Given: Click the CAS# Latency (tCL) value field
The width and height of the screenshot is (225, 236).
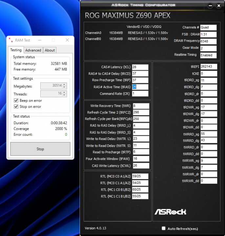Looking at the screenshot, I should [140, 67].
